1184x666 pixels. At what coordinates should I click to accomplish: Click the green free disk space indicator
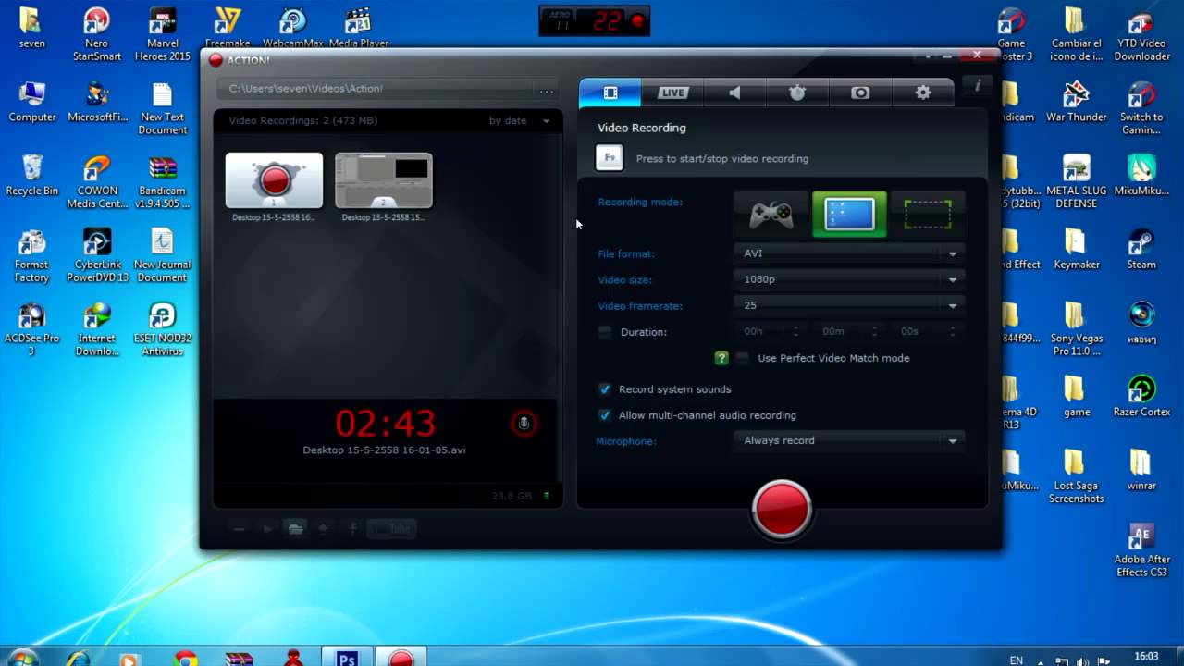coord(546,496)
